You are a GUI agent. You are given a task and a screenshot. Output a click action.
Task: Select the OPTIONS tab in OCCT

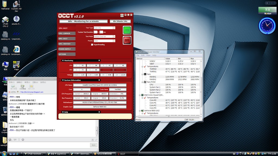click(67, 54)
